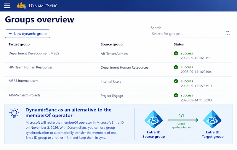Click the Entra ID Source group icon
The height and width of the screenshot is (150, 237).
pos(153,119)
